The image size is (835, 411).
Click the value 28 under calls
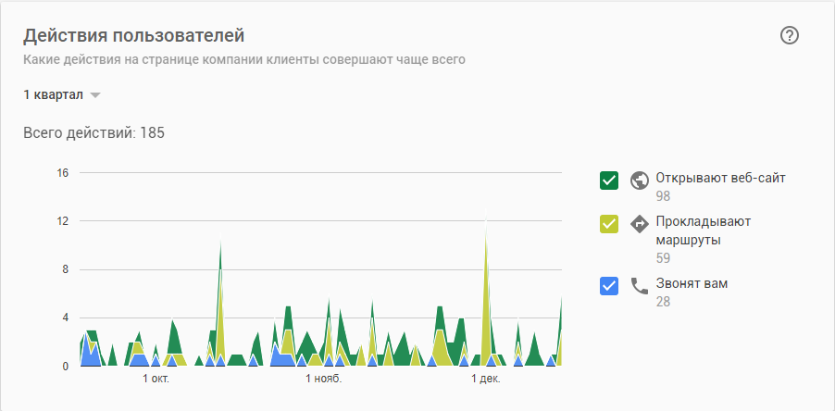point(663,302)
